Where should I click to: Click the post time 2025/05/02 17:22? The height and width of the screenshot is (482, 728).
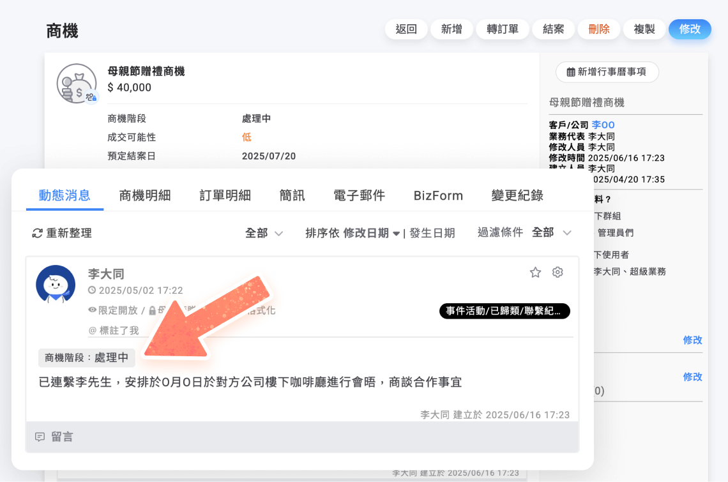coord(140,290)
